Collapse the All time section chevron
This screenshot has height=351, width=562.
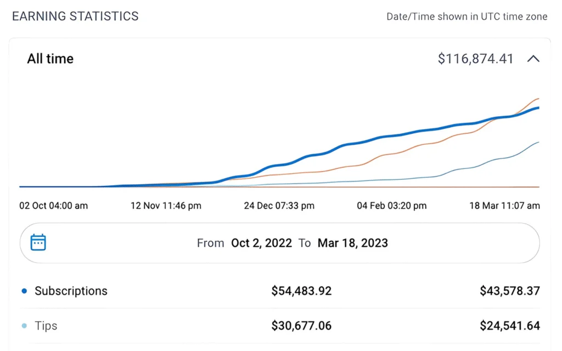click(x=533, y=59)
